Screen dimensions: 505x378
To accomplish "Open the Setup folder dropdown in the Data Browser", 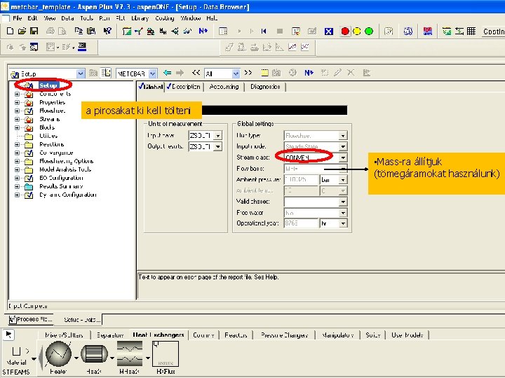I will pyautogui.click(x=81, y=74).
